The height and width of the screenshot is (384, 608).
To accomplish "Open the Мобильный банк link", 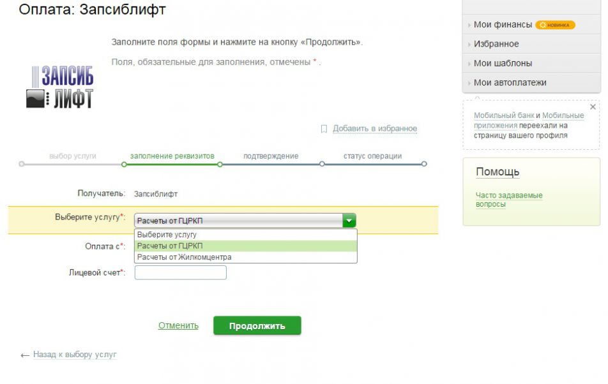I will pyautogui.click(x=504, y=115).
